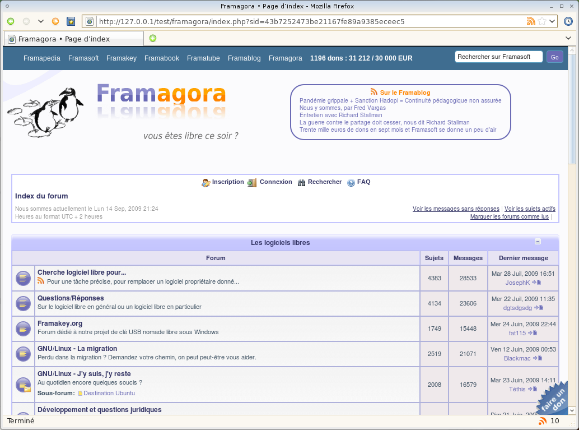Show the list of all tabs dropdown
Image resolution: width=579 pixels, height=430 pixels.
pyautogui.click(x=568, y=38)
